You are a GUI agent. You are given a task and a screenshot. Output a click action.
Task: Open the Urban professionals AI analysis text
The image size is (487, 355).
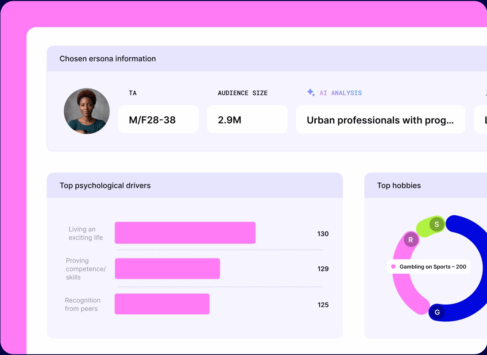380,119
